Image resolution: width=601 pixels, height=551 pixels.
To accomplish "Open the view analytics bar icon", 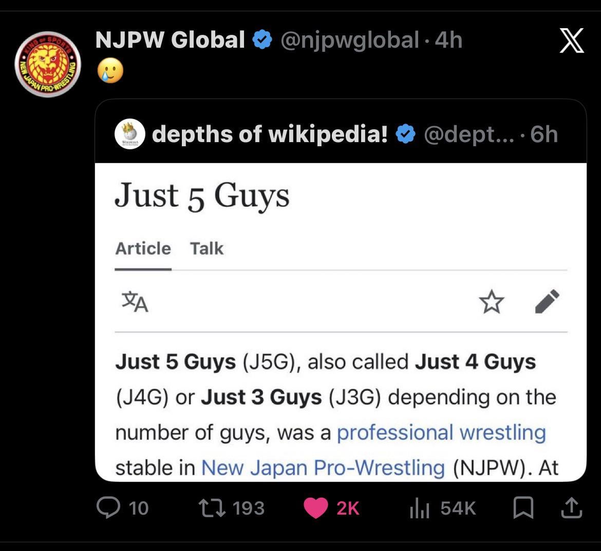I will pyautogui.click(x=419, y=508).
